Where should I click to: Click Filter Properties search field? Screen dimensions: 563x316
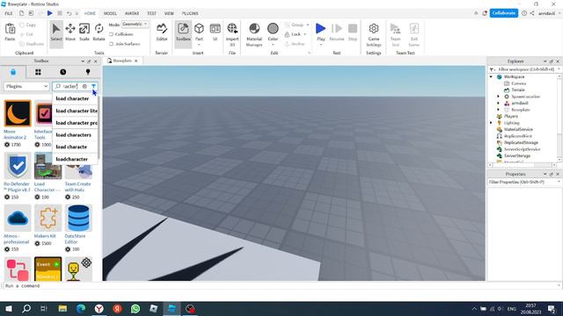[523, 182]
